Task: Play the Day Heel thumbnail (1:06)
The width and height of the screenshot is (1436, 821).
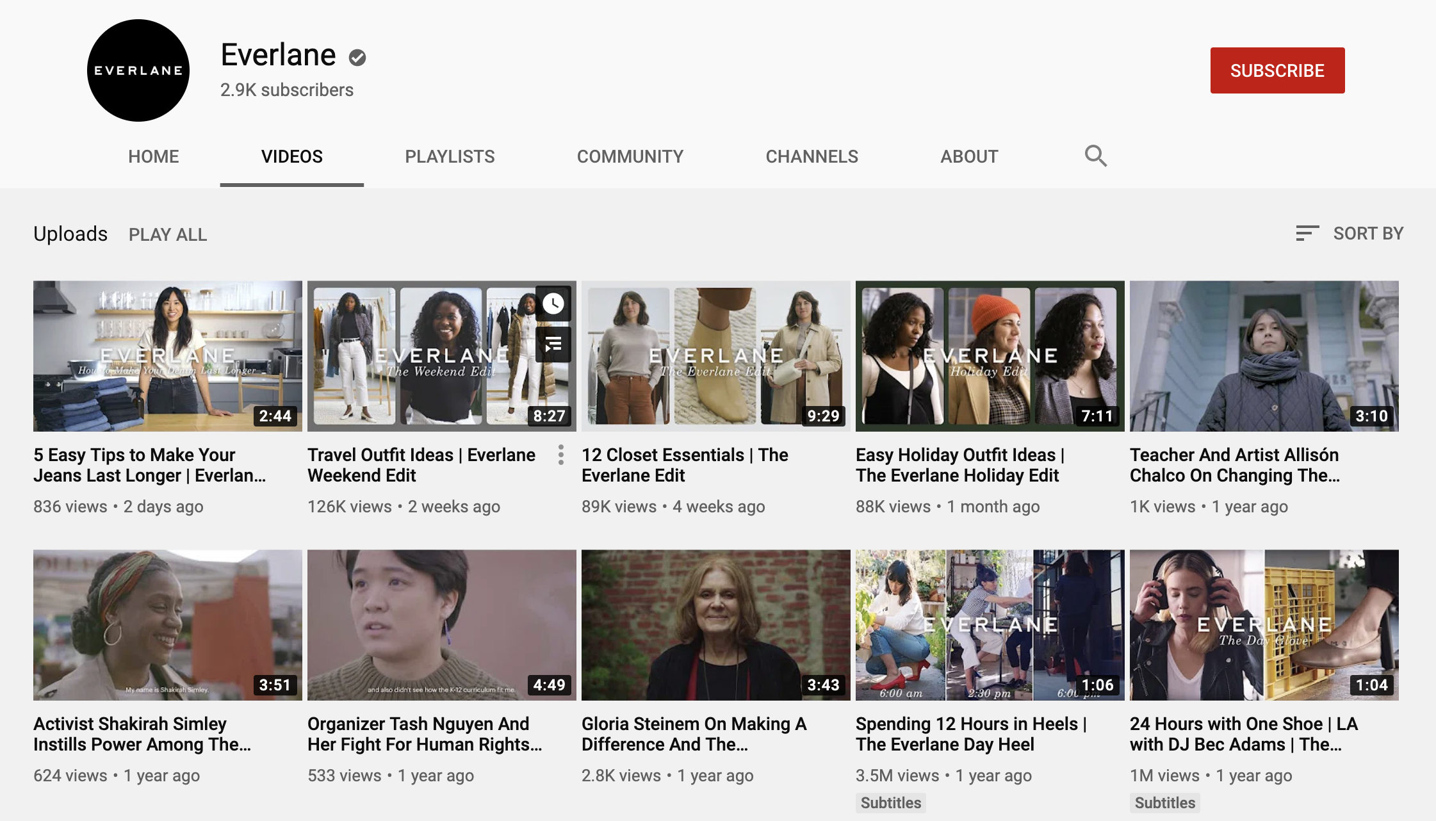Action: coord(990,625)
